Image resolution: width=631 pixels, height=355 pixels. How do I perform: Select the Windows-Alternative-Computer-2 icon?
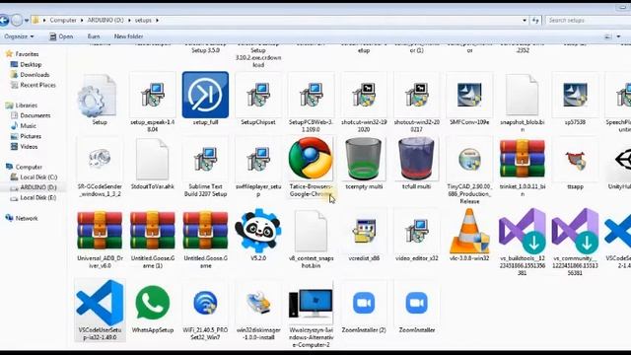coord(311,303)
